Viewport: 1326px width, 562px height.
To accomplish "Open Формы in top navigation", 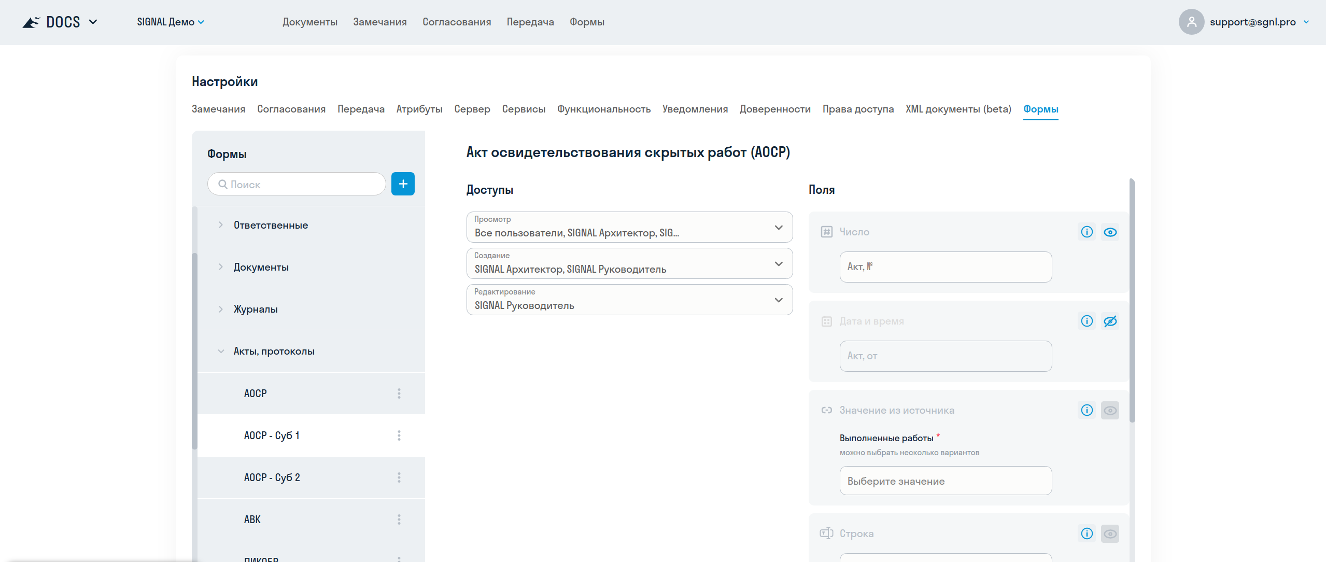I will pyautogui.click(x=587, y=22).
